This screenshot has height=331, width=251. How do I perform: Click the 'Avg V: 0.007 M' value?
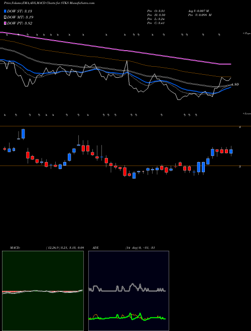pyautogui.click(x=198, y=11)
